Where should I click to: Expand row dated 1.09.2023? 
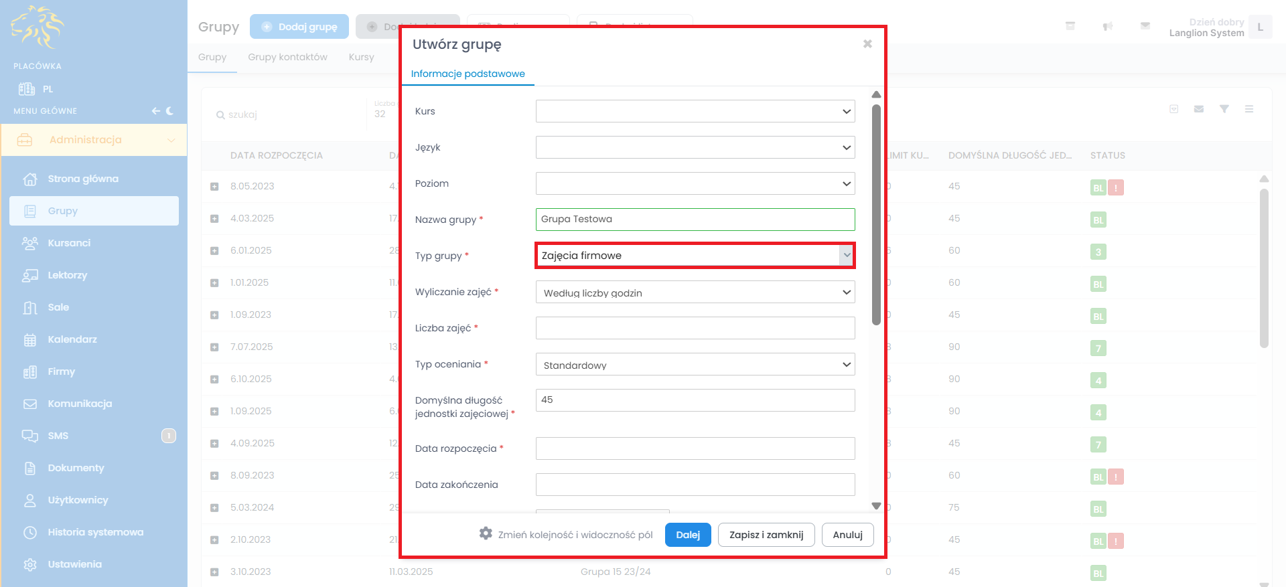coord(214,315)
